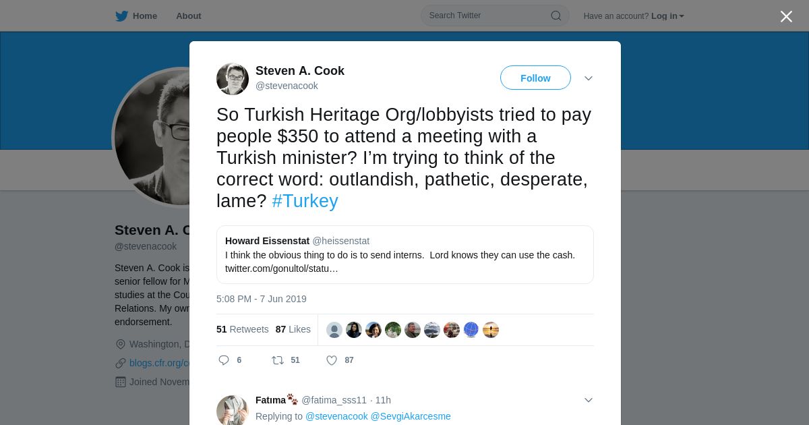This screenshot has width=809, height=425.
Task: Click Steven A. Cook's avatar in the tweet
Action: point(233,79)
